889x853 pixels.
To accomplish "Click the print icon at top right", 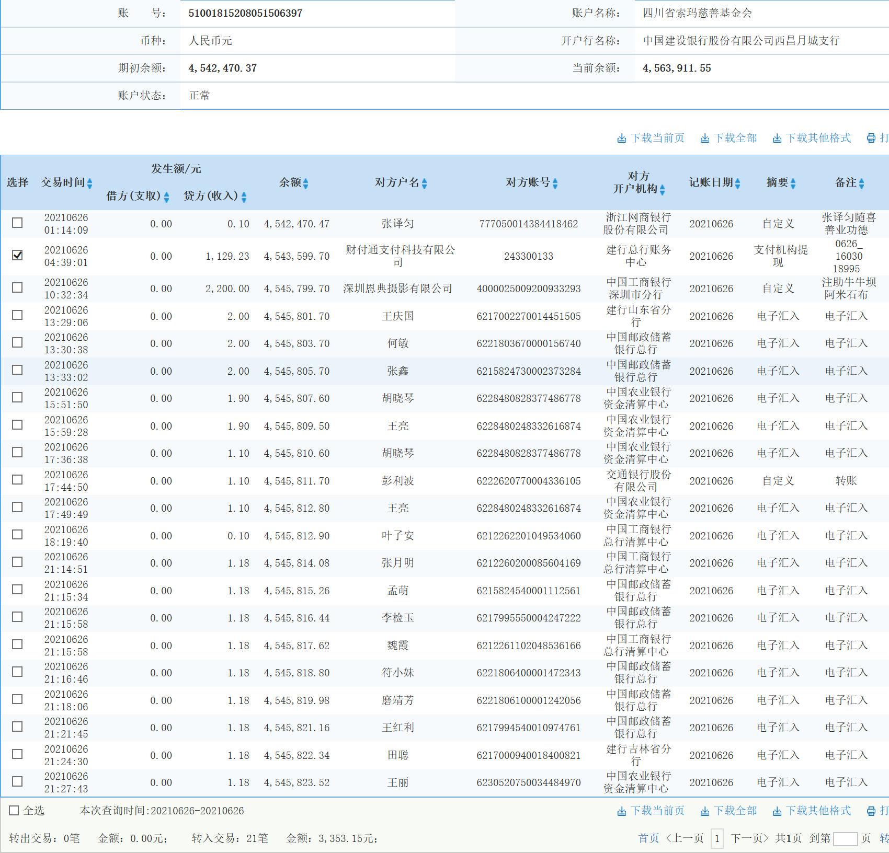I will point(870,137).
